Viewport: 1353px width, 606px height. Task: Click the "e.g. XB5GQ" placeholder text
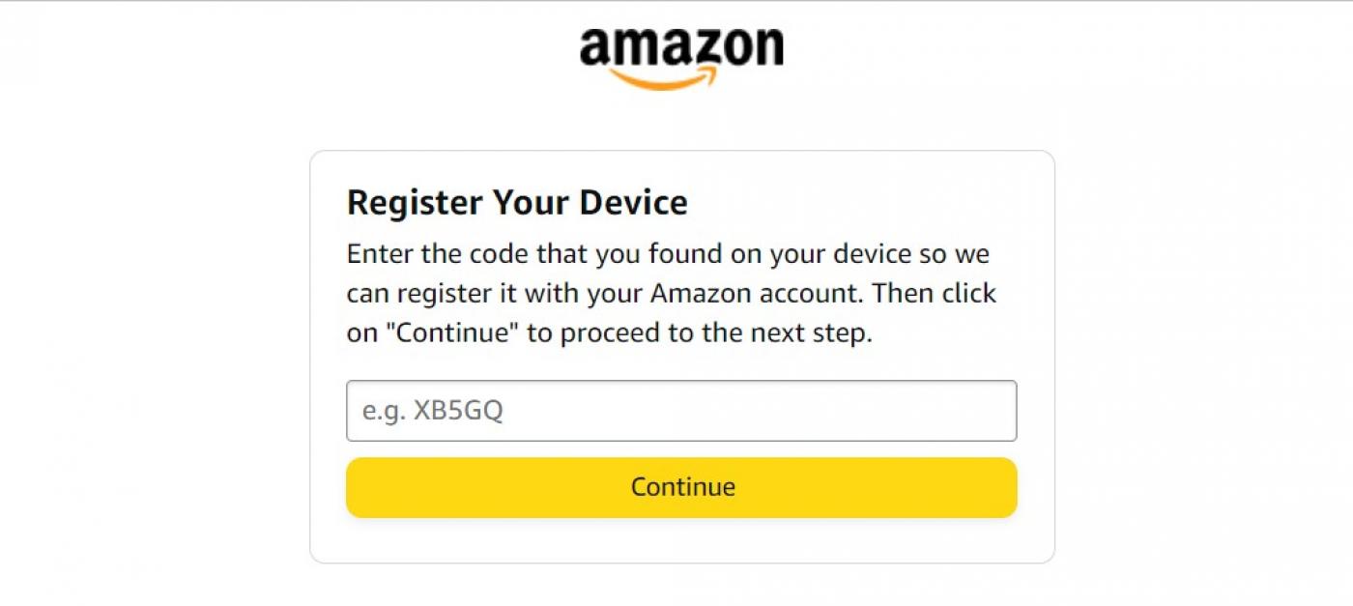pyautogui.click(x=433, y=411)
